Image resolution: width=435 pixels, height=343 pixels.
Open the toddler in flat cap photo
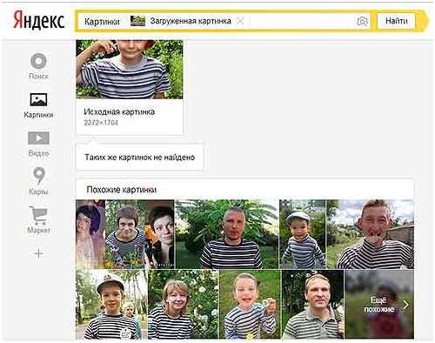[303, 234]
